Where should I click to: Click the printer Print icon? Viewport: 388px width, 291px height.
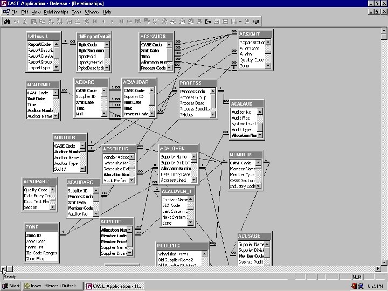173,22
